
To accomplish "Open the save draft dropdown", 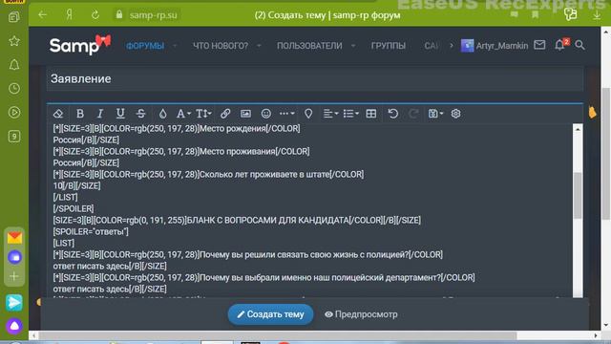I will click(435, 114).
